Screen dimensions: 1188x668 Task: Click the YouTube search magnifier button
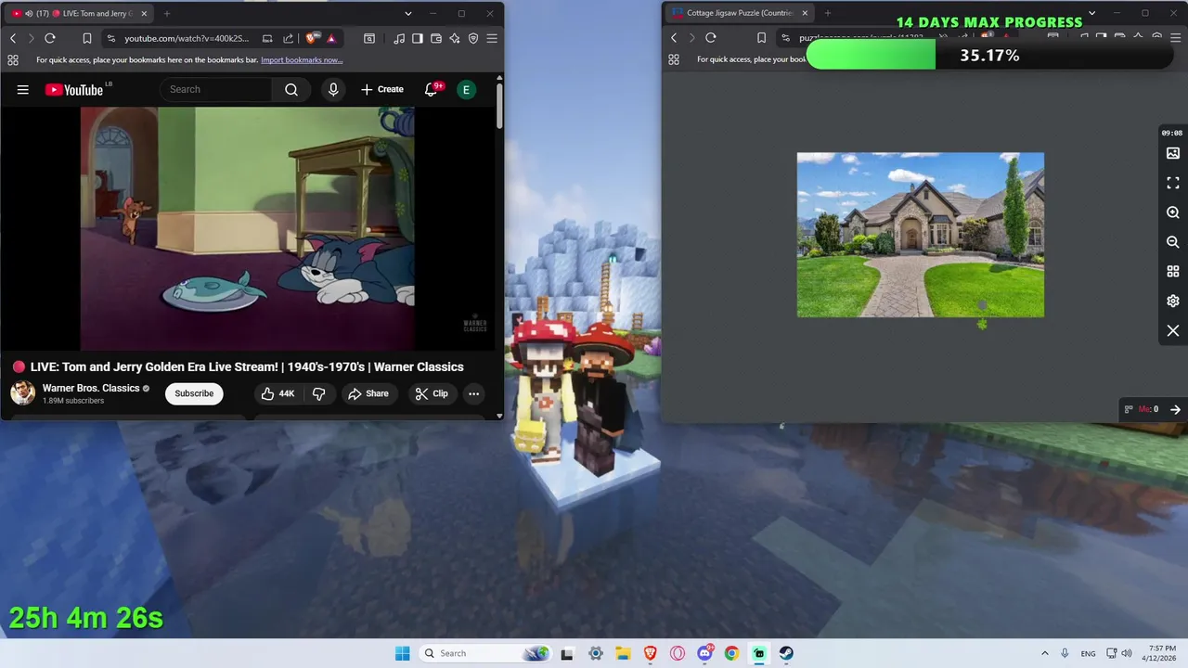pyautogui.click(x=291, y=90)
